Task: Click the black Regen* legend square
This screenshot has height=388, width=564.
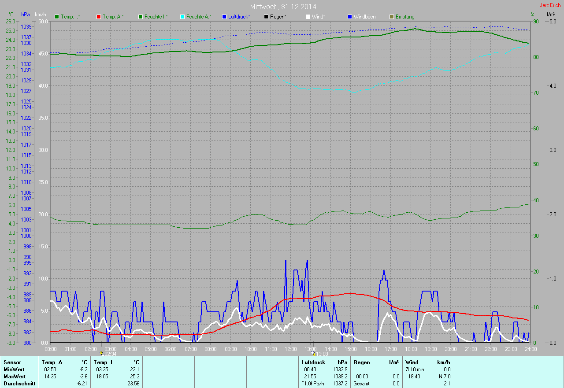Action: (x=266, y=17)
